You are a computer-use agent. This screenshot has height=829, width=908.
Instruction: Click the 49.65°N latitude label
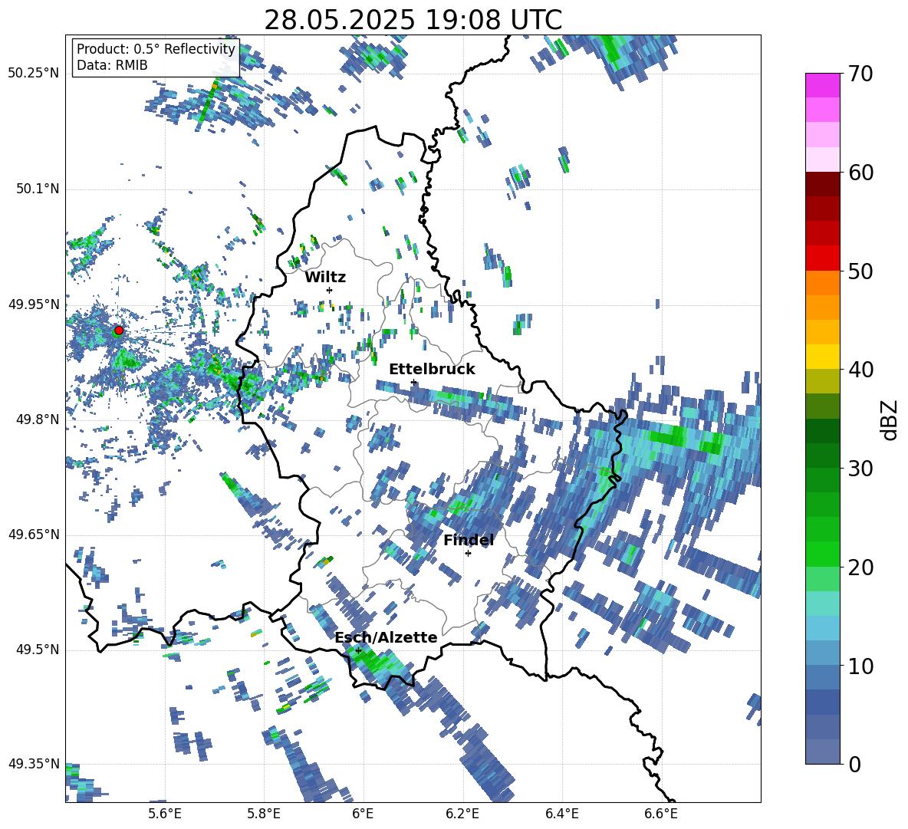pos(34,534)
